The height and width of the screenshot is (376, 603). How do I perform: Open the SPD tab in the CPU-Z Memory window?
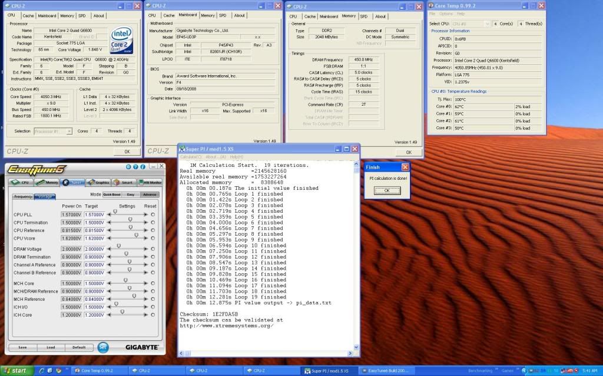(x=364, y=16)
